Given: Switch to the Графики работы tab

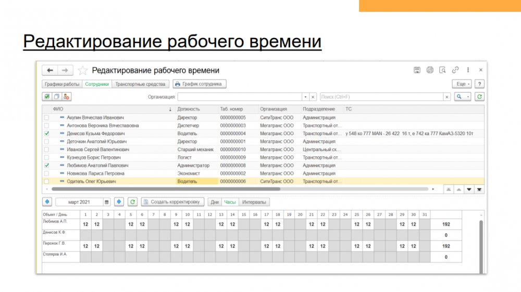Looking at the screenshot, I should tap(61, 84).
